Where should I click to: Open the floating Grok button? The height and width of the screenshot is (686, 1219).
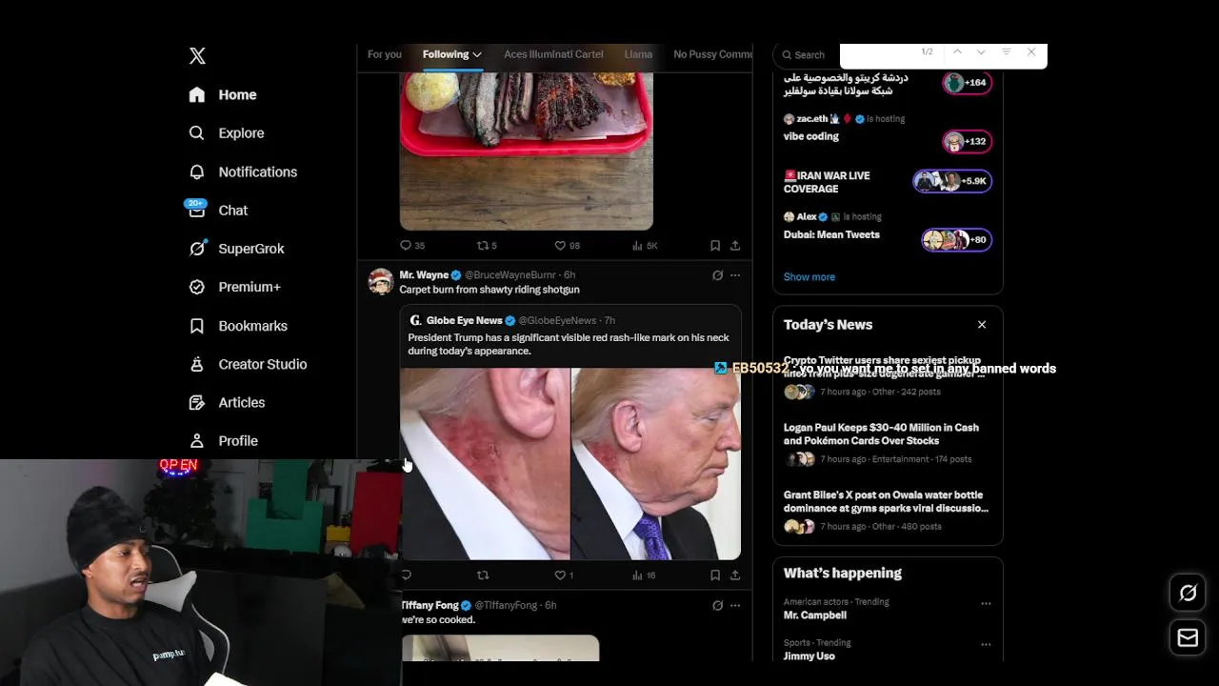click(x=1188, y=594)
